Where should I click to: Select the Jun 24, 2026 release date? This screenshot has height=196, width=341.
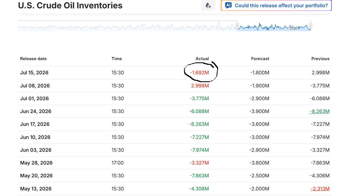coord(36,111)
